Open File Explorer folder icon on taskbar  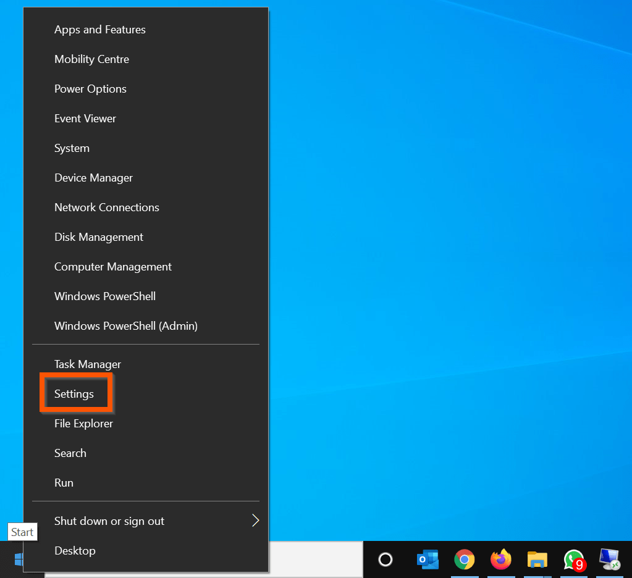[x=537, y=559]
